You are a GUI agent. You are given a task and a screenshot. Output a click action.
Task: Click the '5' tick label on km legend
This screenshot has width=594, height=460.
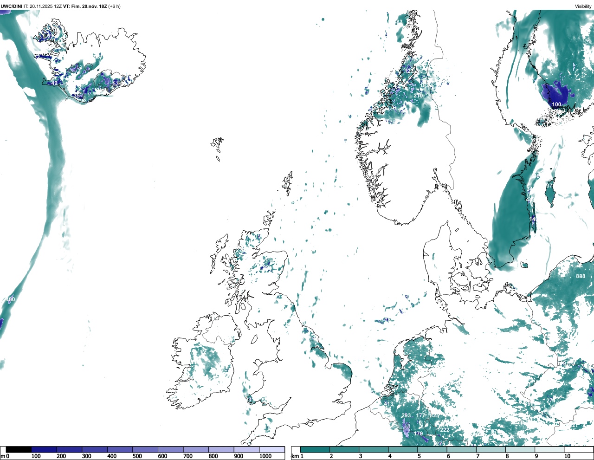pyautogui.click(x=419, y=456)
